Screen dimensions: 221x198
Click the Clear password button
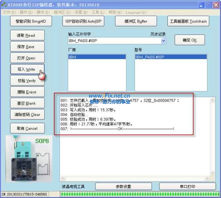coord(26,115)
